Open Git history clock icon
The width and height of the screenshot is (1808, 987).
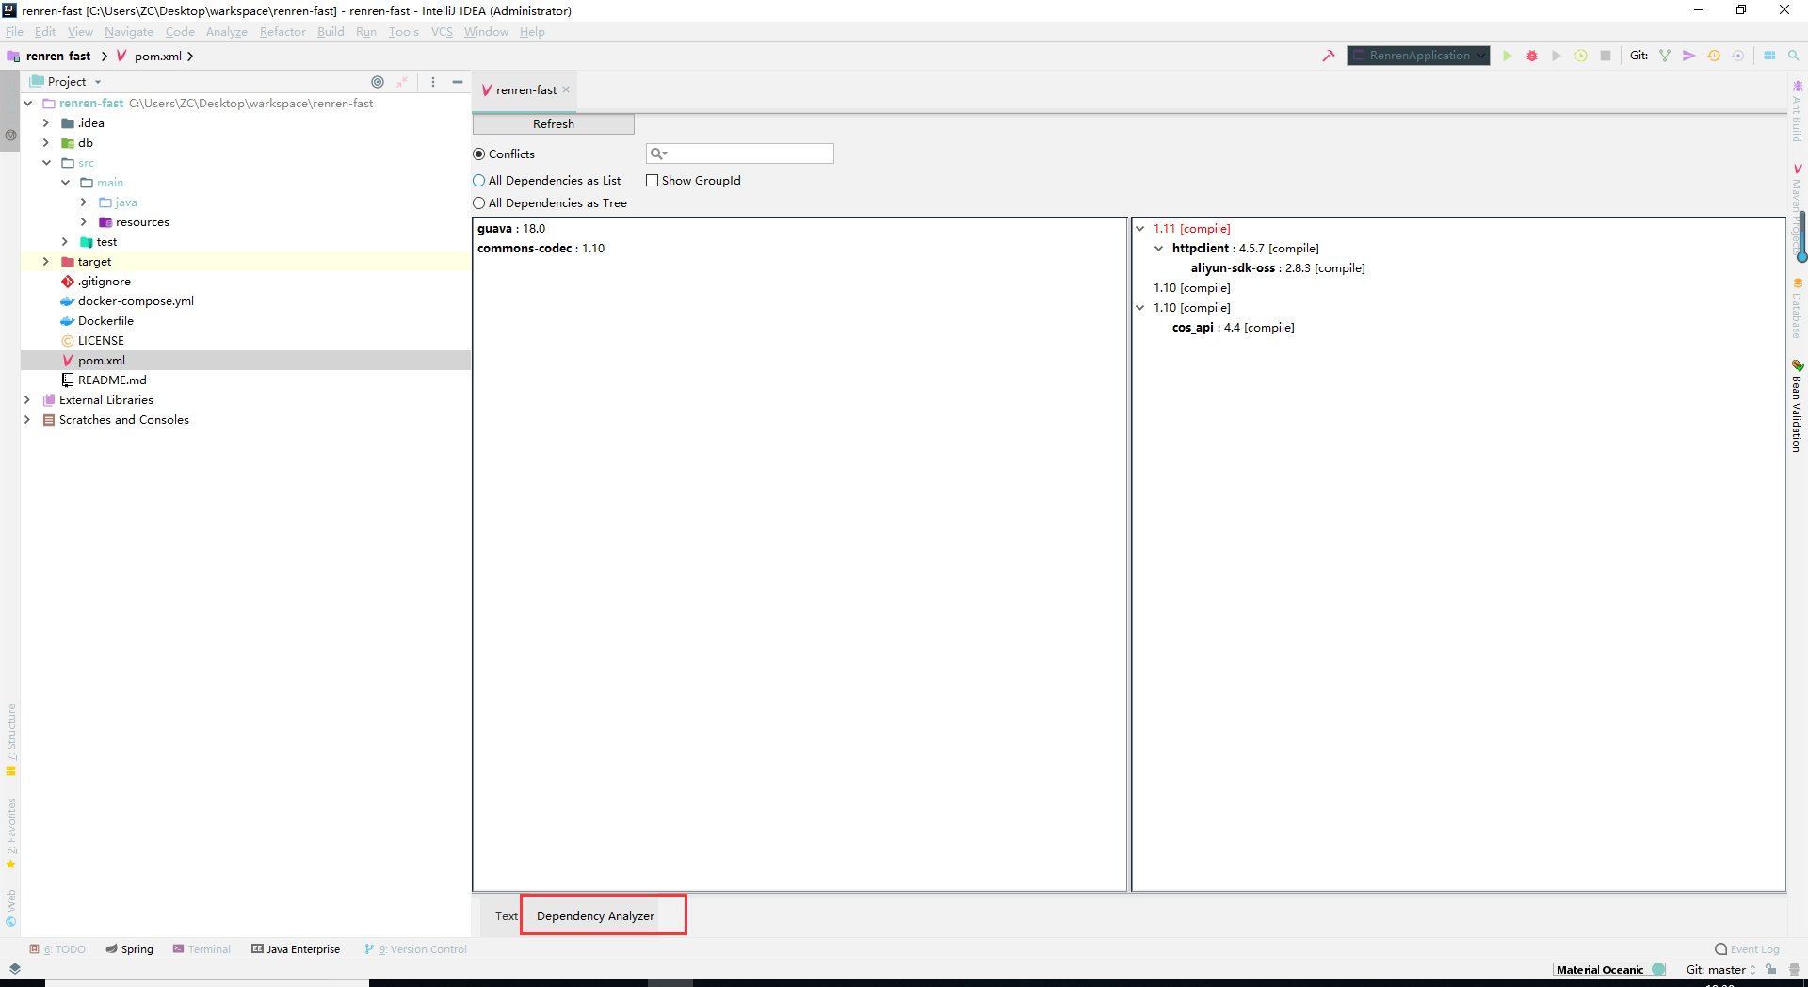[1714, 56]
